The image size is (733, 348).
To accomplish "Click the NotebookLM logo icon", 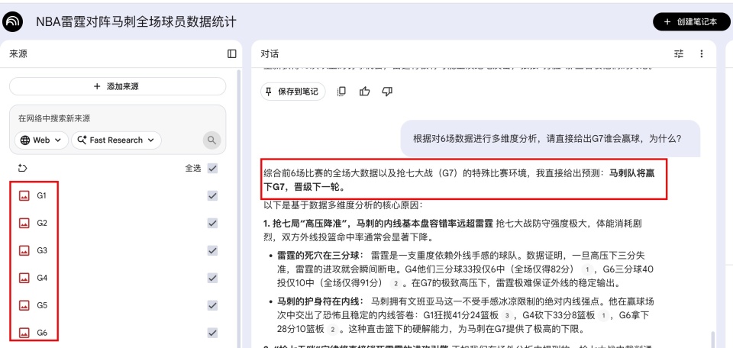I will pos(12,22).
